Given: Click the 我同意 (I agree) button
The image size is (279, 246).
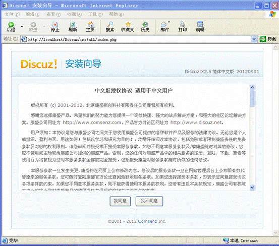Looking at the screenshot, I should 120,201.
